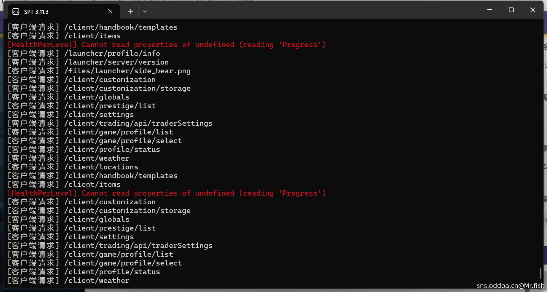
Task: Click the sns.oddba.cn@Mr.fish watermark text
Action: tap(510, 285)
